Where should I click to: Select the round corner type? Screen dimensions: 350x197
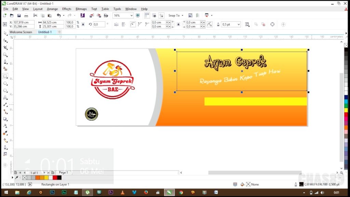click(x=133, y=24)
